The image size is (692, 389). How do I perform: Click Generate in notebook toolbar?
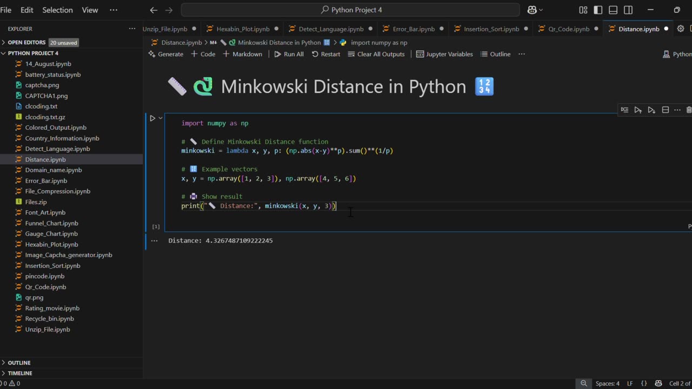(165, 54)
